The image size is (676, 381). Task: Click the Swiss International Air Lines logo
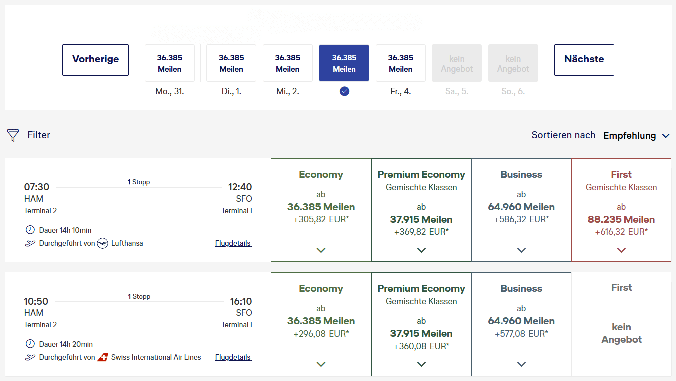click(x=103, y=357)
